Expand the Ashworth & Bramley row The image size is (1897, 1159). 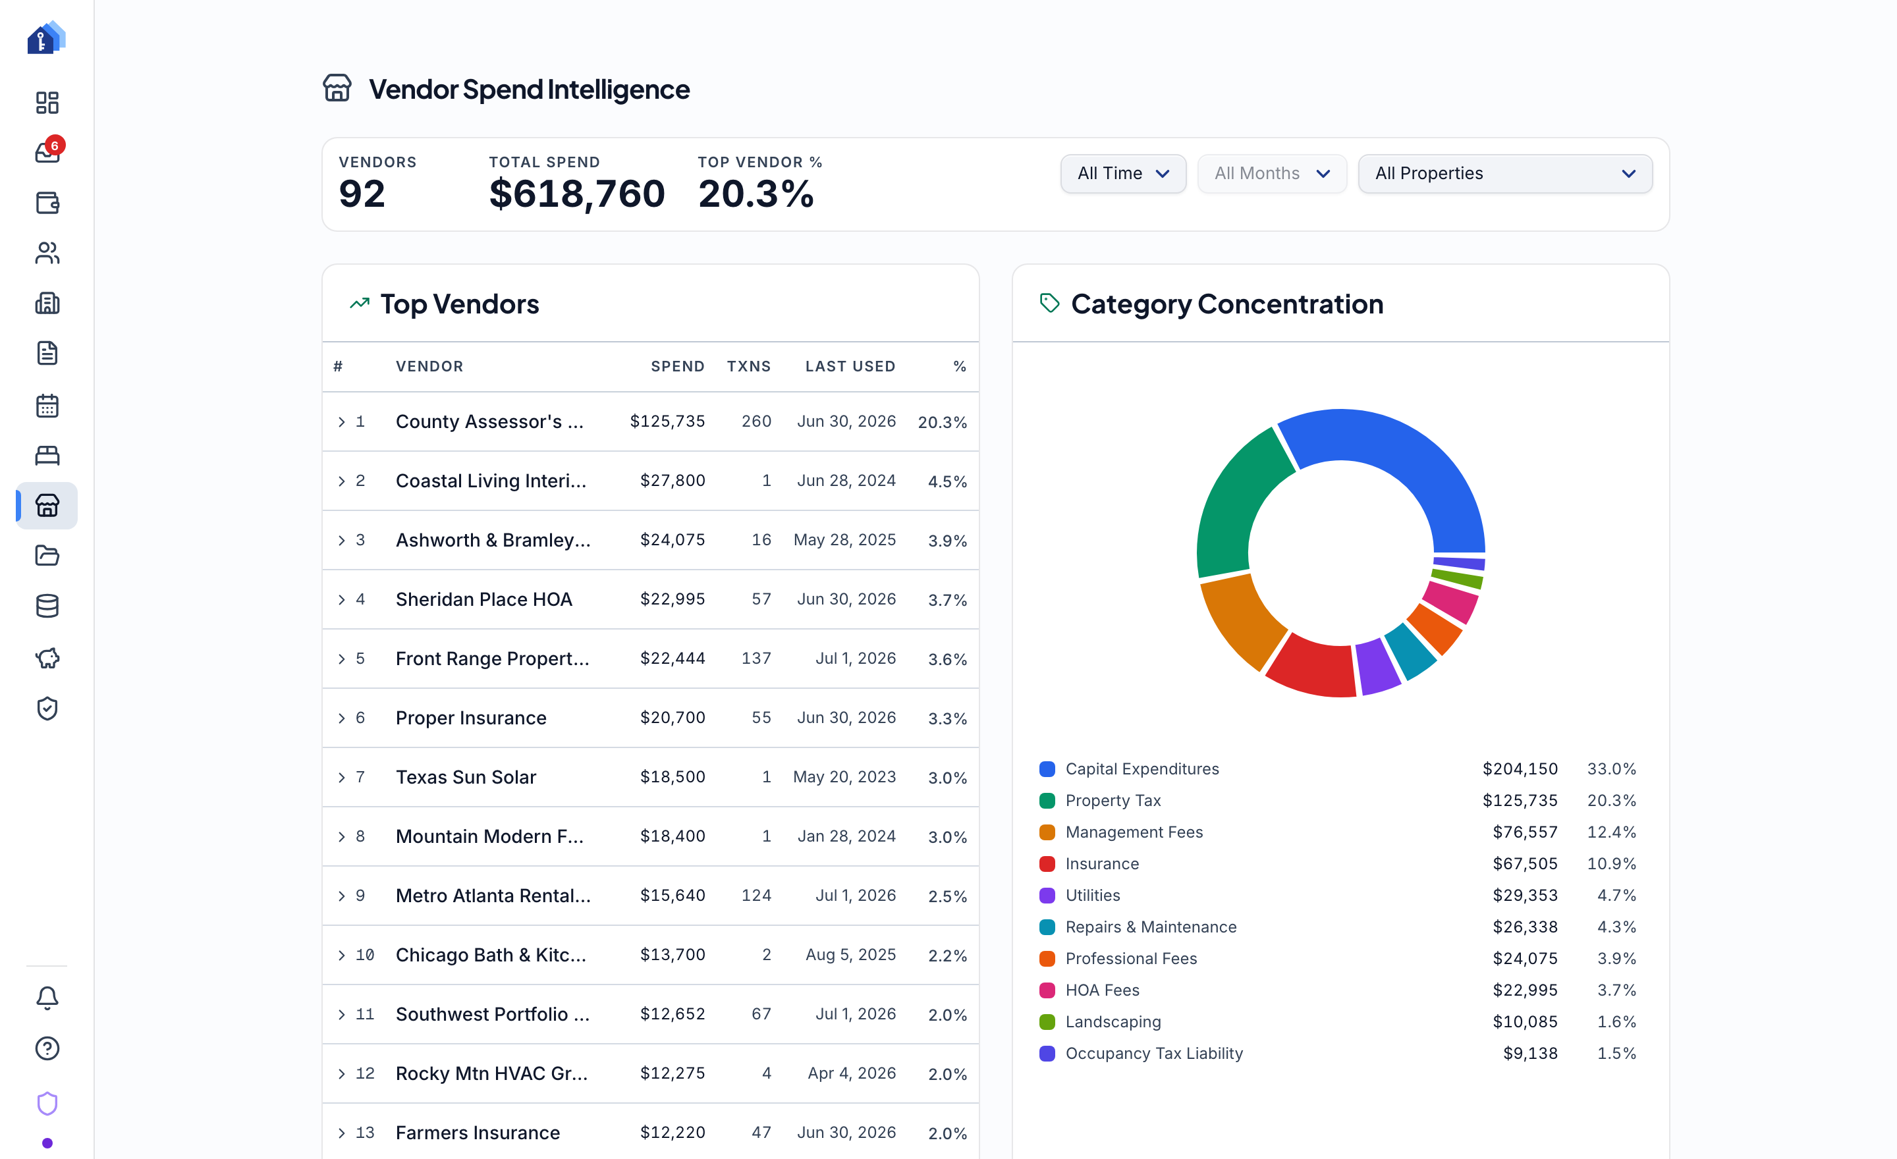pos(342,540)
